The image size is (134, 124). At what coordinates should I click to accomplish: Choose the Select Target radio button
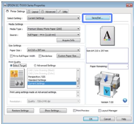(x=11, y=65)
